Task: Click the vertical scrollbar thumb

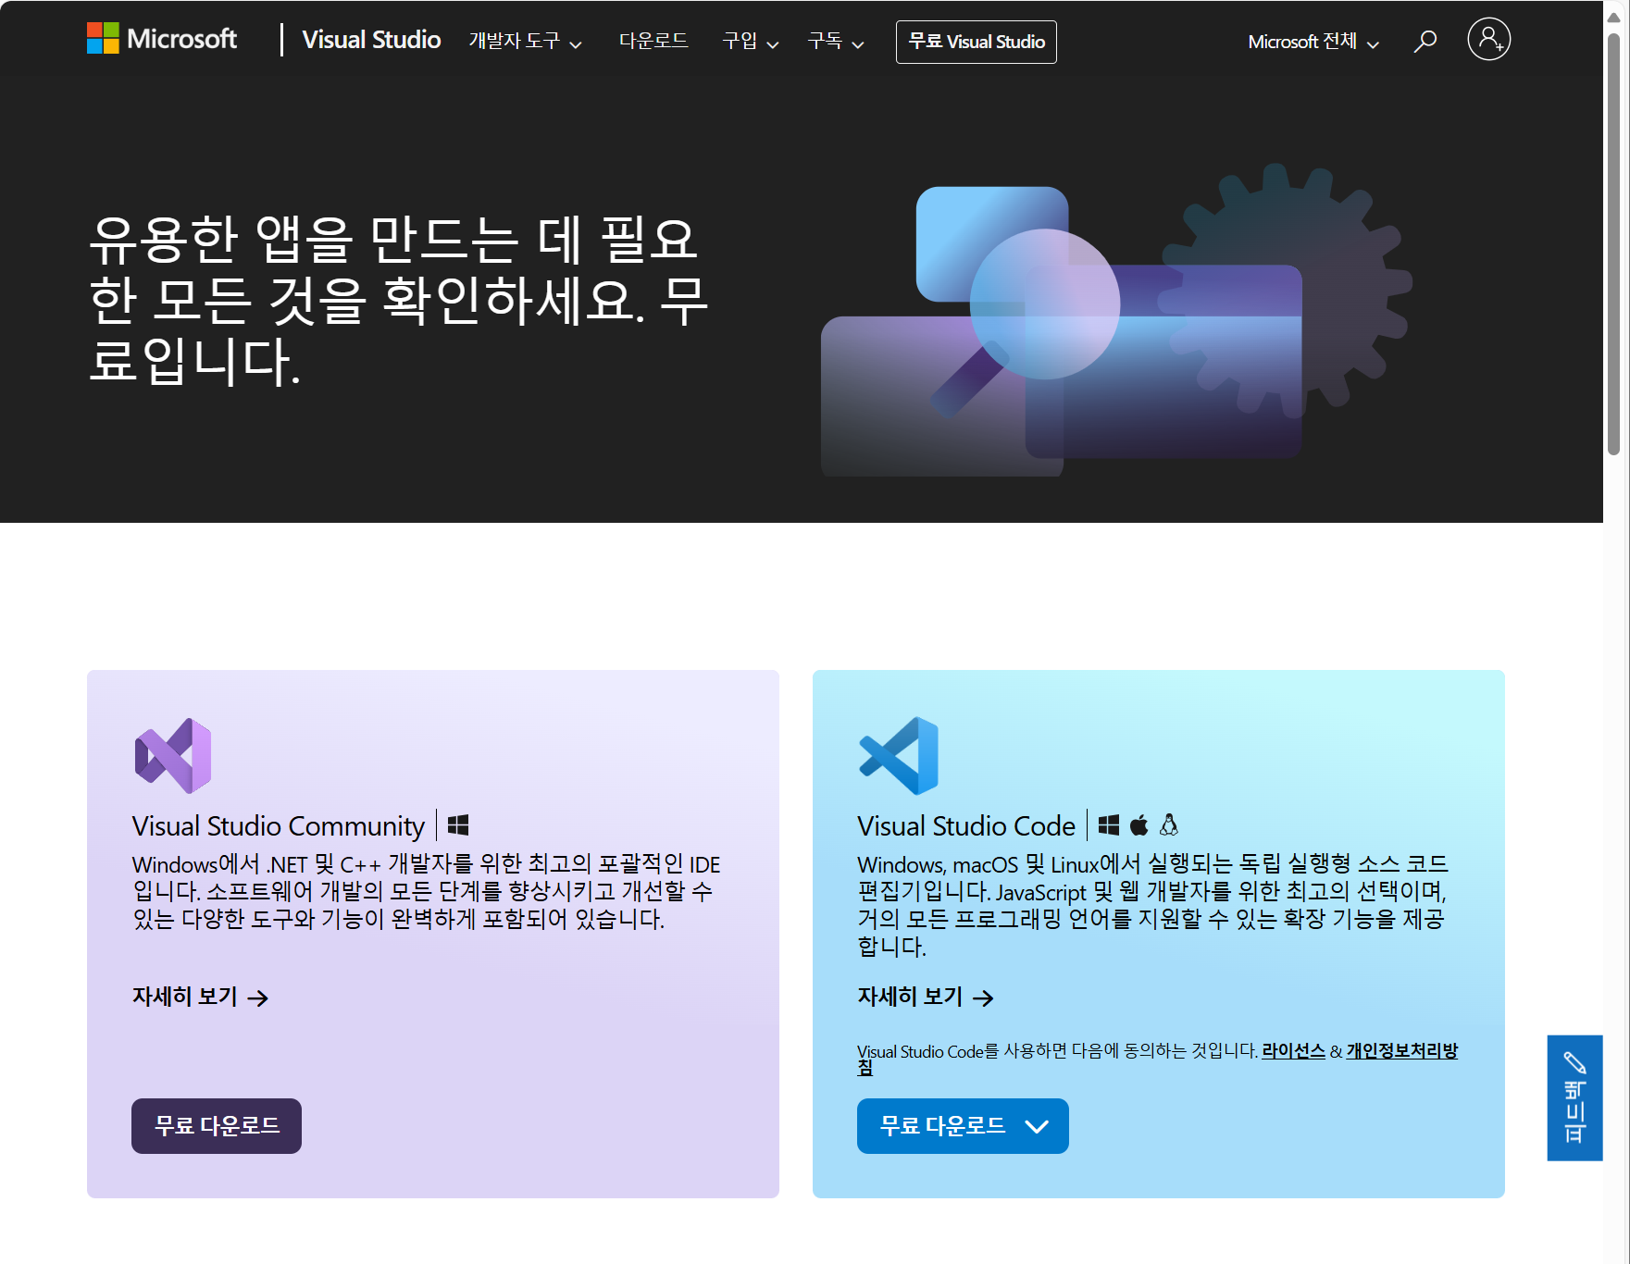Action: click(x=1613, y=243)
